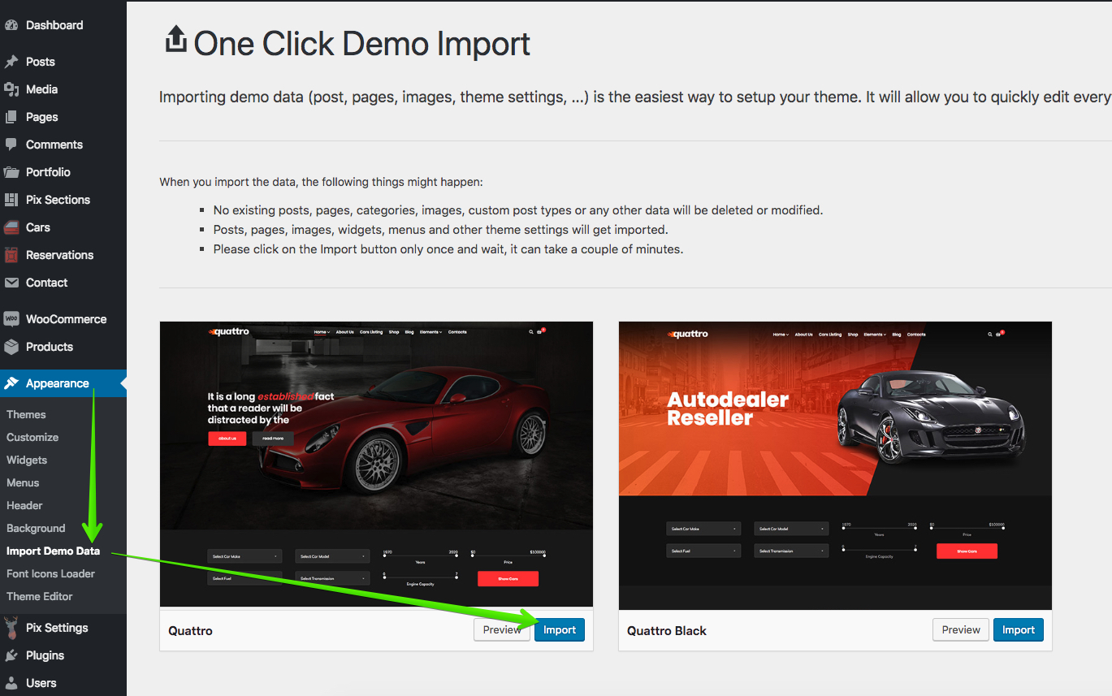Open Import Demo Data submenu link
Screen dimensions: 1112x696
point(54,551)
